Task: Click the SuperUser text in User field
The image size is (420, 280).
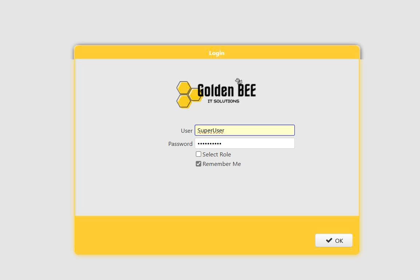Action: 211,131
